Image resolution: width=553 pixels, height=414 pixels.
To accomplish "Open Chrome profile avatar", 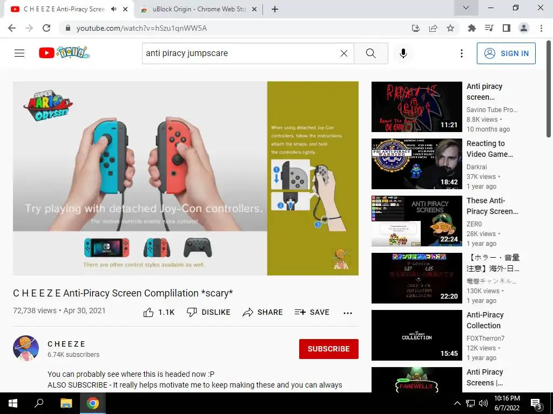I will click(524, 28).
